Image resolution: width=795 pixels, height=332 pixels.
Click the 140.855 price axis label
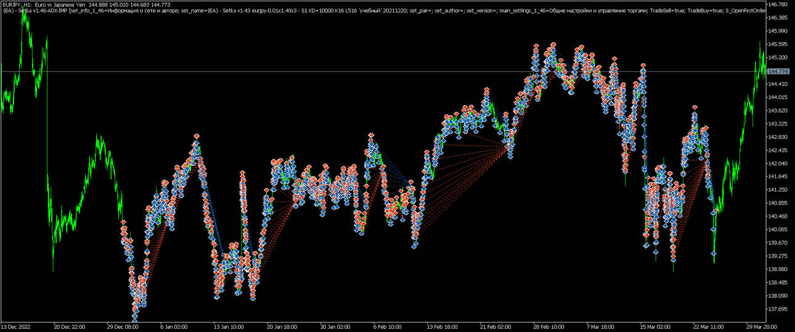tap(779, 204)
